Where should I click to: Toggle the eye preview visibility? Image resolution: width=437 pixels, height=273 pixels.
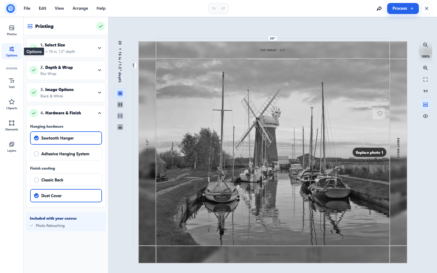pyautogui.click(x=425, y=116)
